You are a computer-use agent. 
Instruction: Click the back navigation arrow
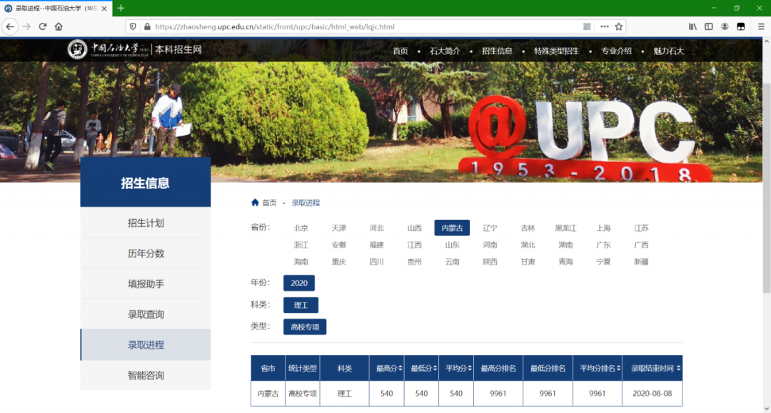click(x=10, y=26)
